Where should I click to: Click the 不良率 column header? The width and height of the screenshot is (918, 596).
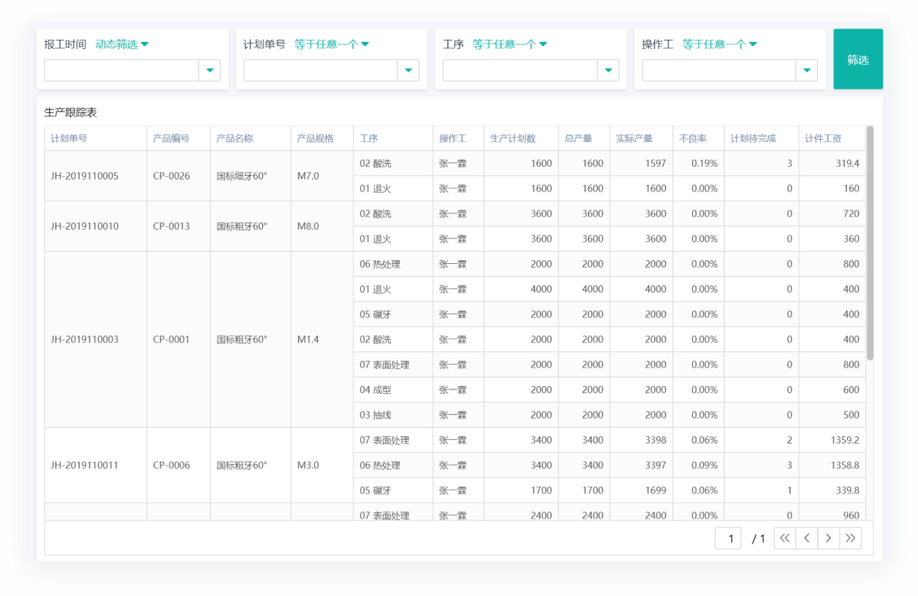pos(693,138)
